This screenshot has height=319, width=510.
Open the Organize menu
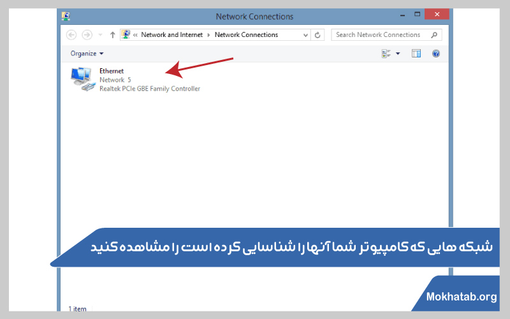click(x=87, y=54)
